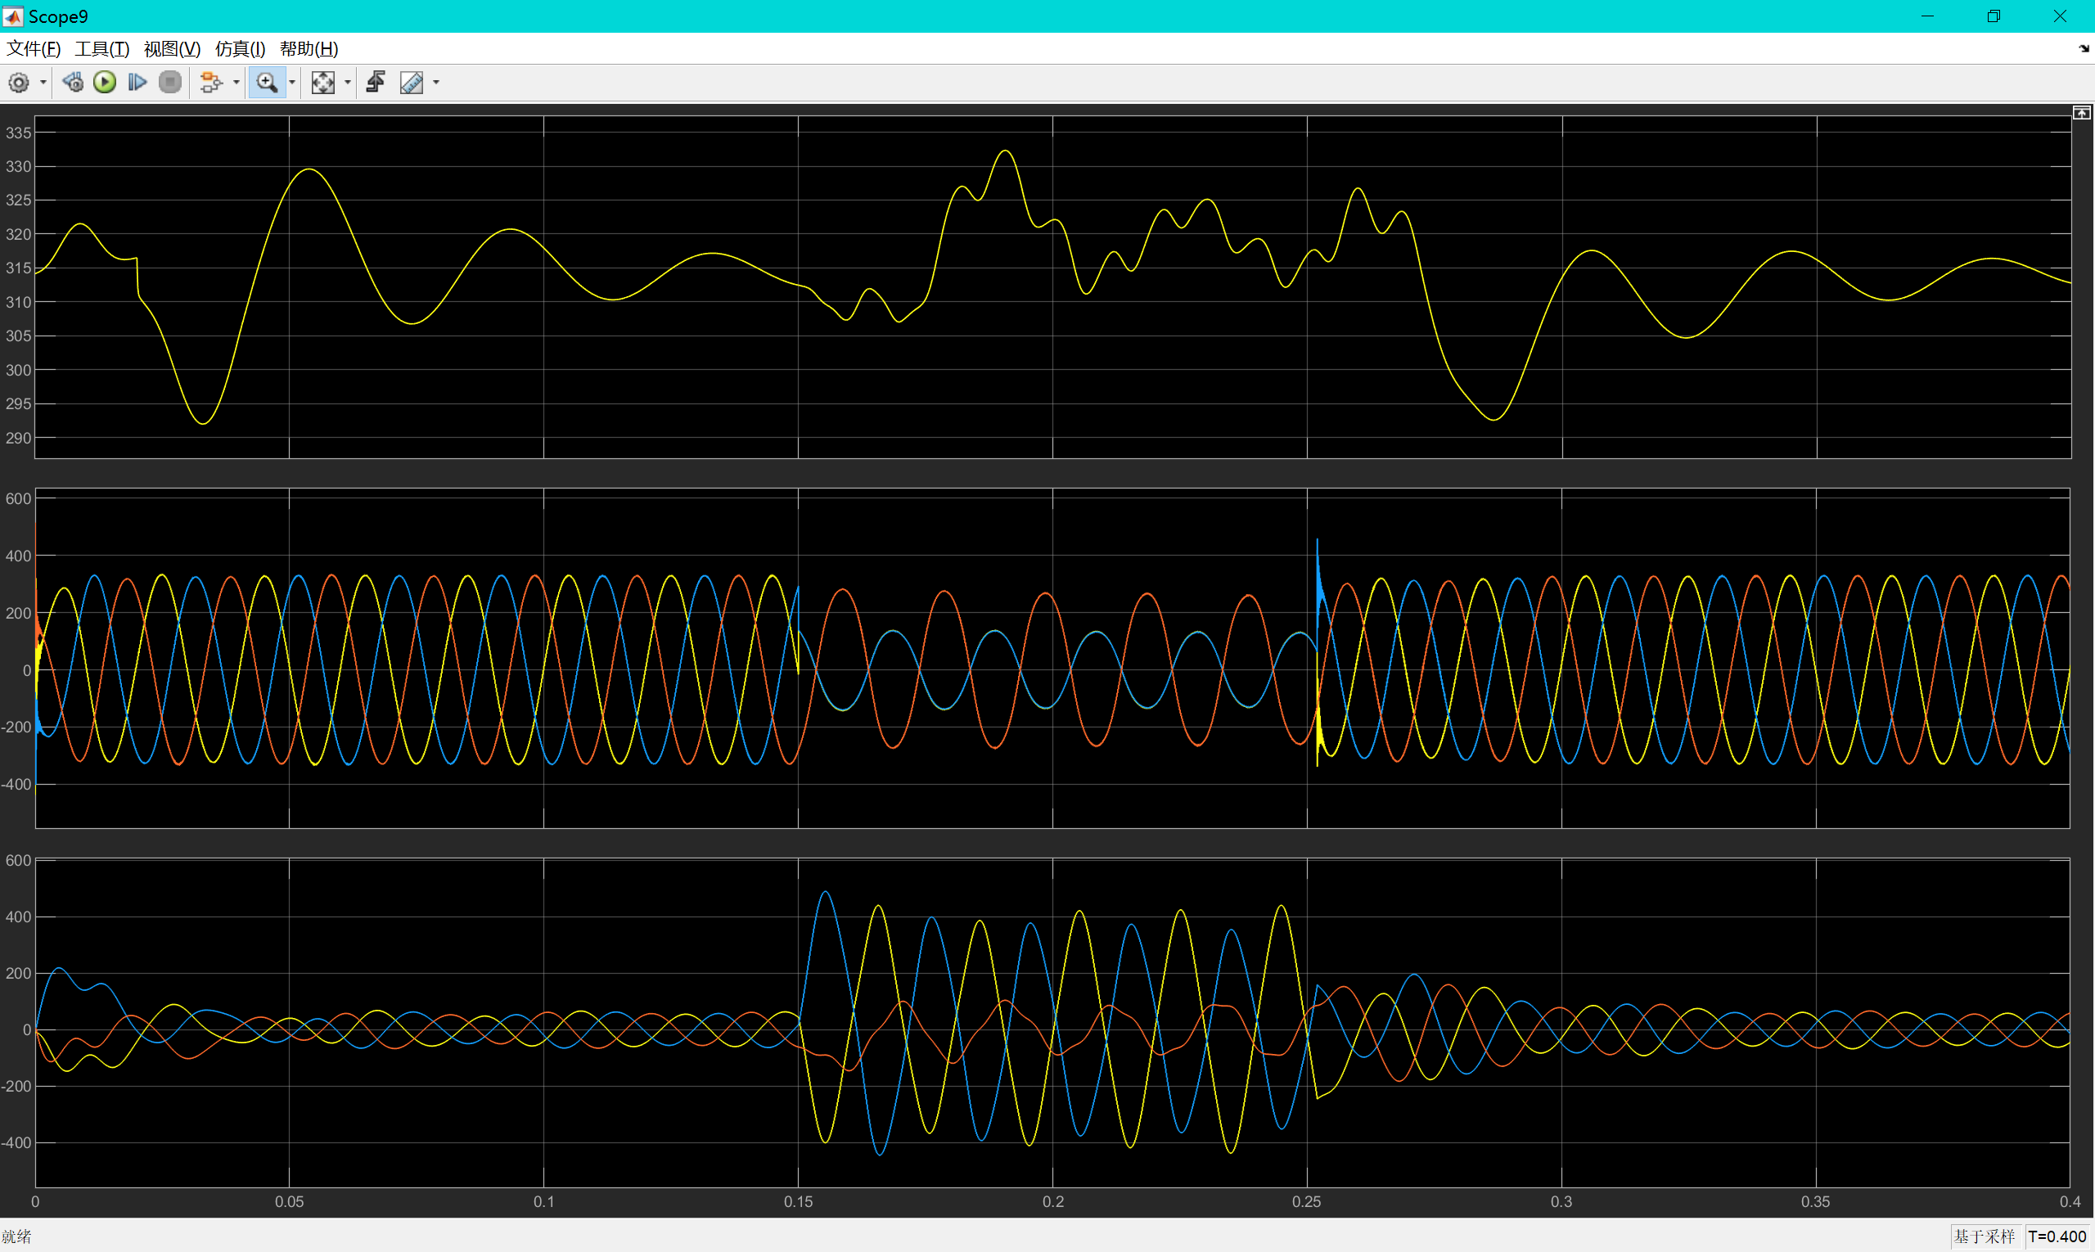The height and width of the screenshot is (1252, 2095).
Task: Click the Step Back simulation button
Action: coord(73,83)
